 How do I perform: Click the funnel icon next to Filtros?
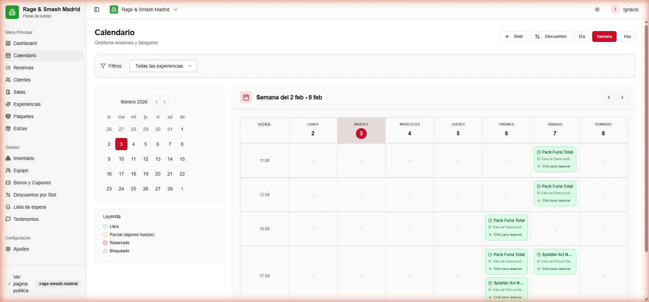coord(103,66)
